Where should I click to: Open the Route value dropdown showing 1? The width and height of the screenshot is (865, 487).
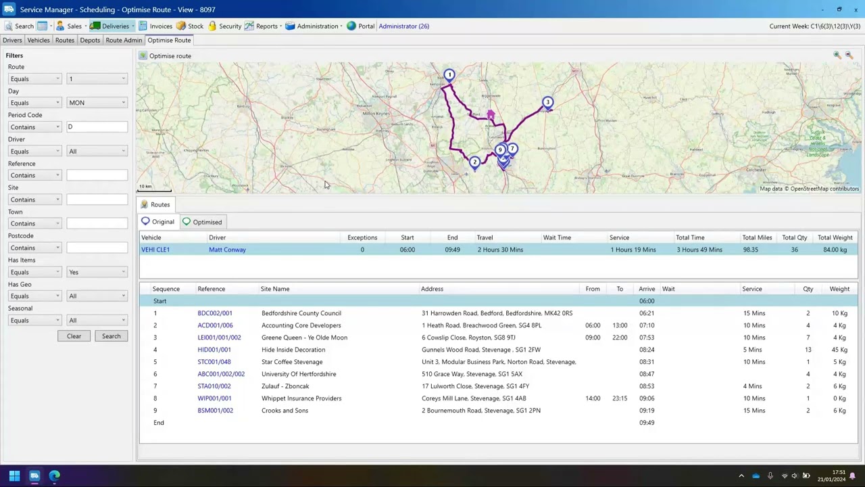pyautogui.click(x=97, y=79)
